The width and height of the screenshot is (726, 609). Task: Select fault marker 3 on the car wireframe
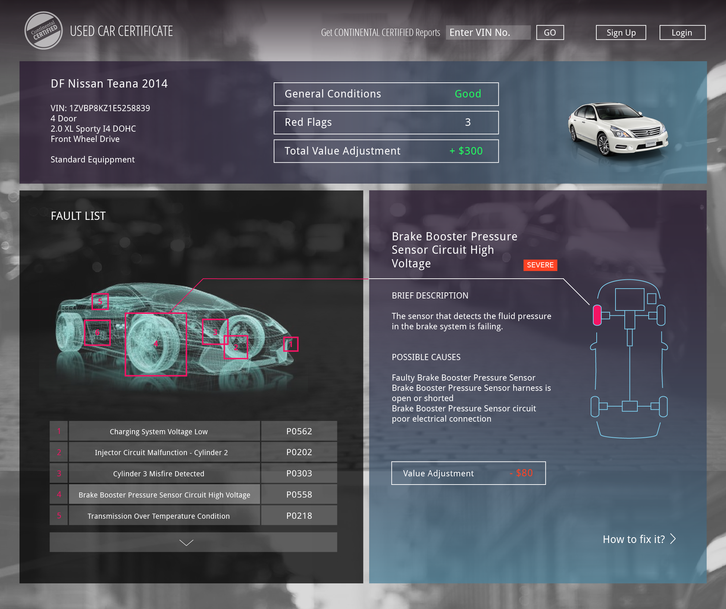(215, 332)
